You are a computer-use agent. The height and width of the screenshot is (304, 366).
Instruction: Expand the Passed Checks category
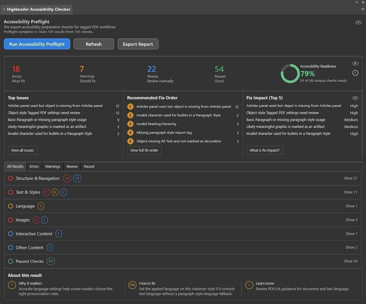coord(183,261)
